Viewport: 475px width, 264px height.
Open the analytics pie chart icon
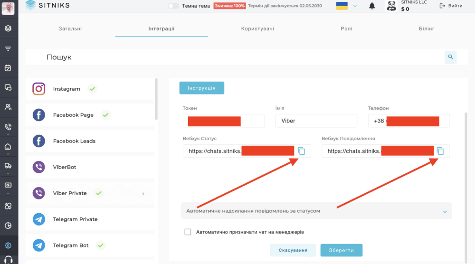[8, 226]
